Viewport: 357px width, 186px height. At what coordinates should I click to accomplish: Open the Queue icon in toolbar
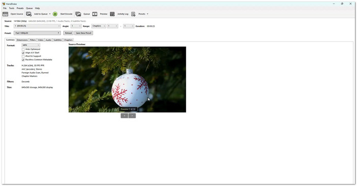[x=79, y=14]
